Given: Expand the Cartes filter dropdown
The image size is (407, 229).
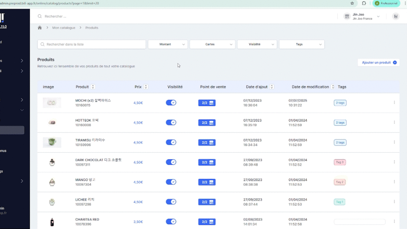Looking at the screenshot, I should [212, 45].
